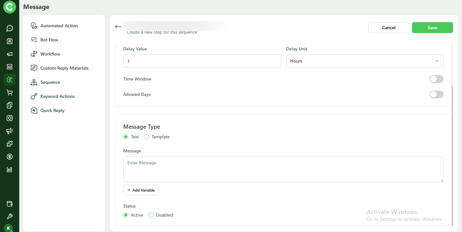Enable the Time Window toggle

(436, 79)
